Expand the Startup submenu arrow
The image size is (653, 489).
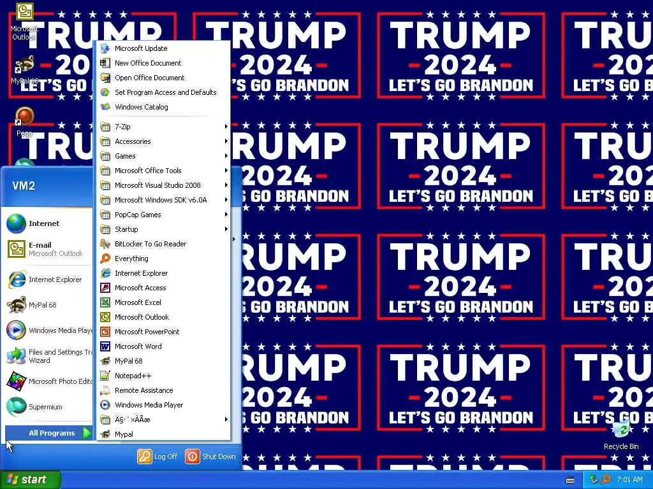pos(226,229)
